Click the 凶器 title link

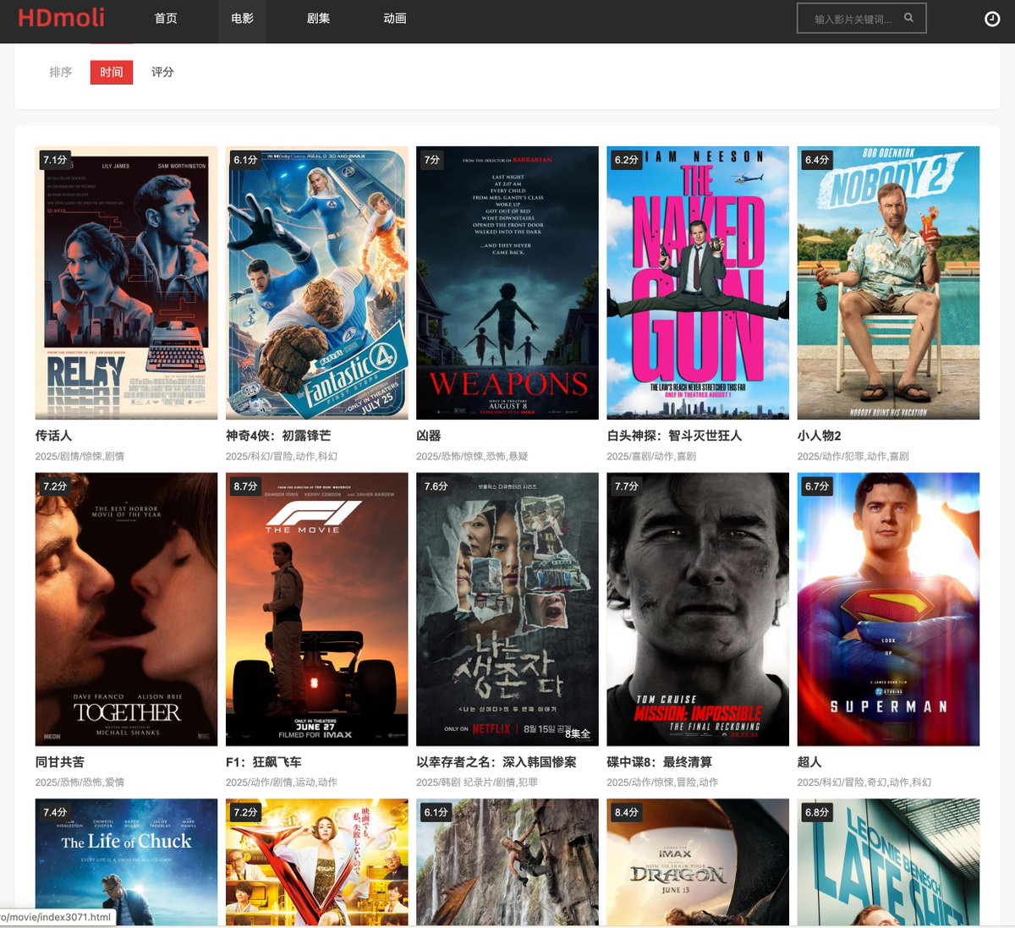point(428,436)
